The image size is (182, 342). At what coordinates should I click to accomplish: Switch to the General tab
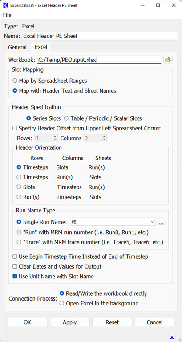(x=17, y=47)
